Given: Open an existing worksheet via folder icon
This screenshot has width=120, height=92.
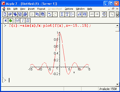Looking at the screenshot, I should pyautogui.click(x=10, y=14).
